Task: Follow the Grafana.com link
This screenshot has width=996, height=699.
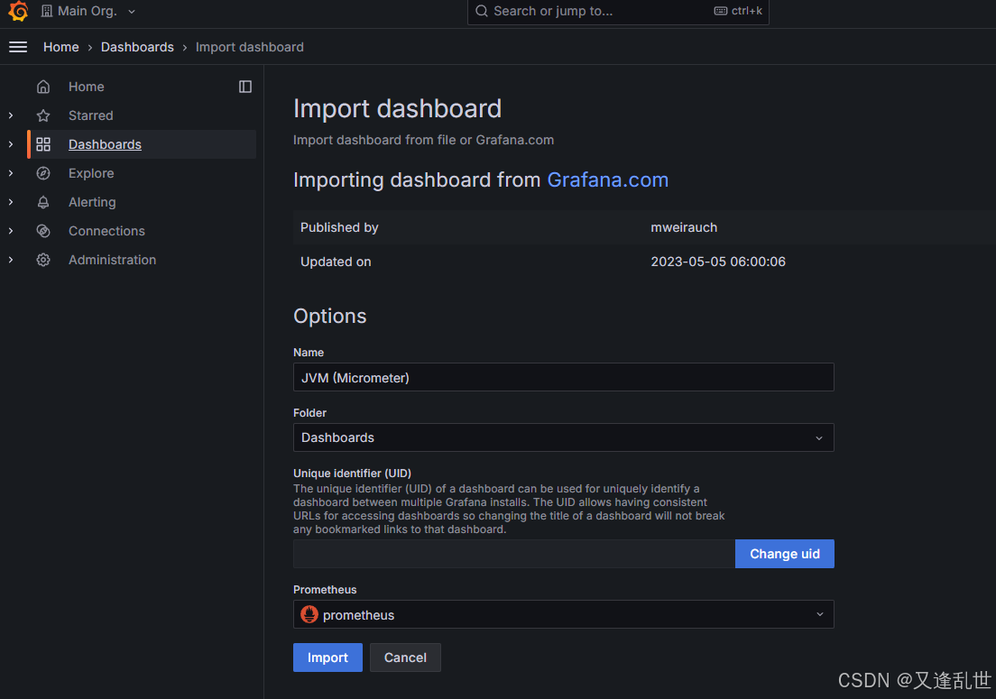Action: pos(607,179)
